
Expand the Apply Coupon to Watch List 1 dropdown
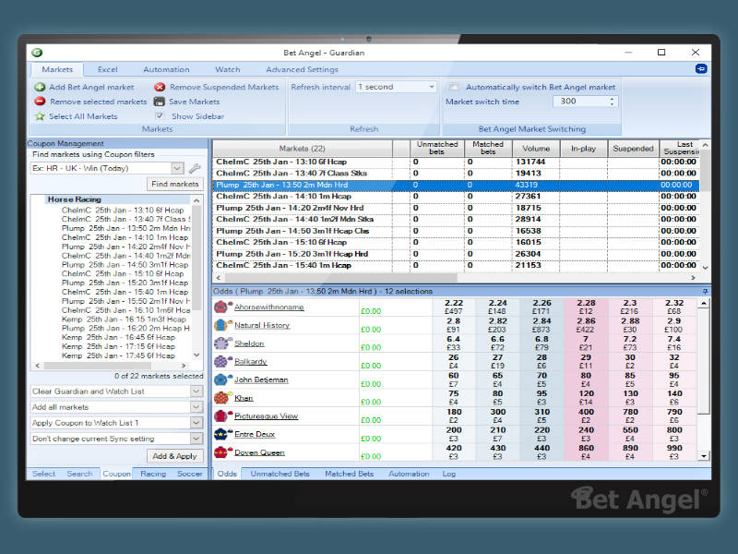point(196,423)
